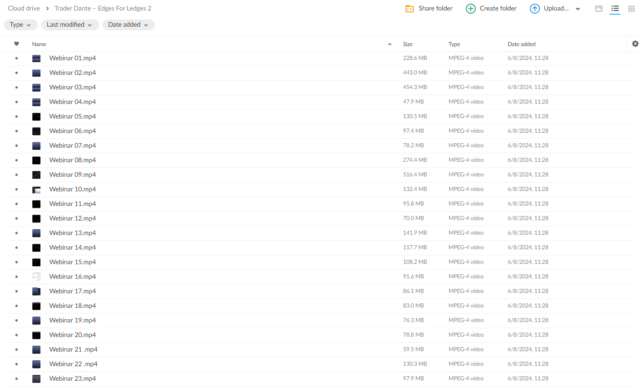Click the Webinar 10.mp4 thumbnail
Image resolution: width=639 pixels, height=388 pixels.
point(36,189)
